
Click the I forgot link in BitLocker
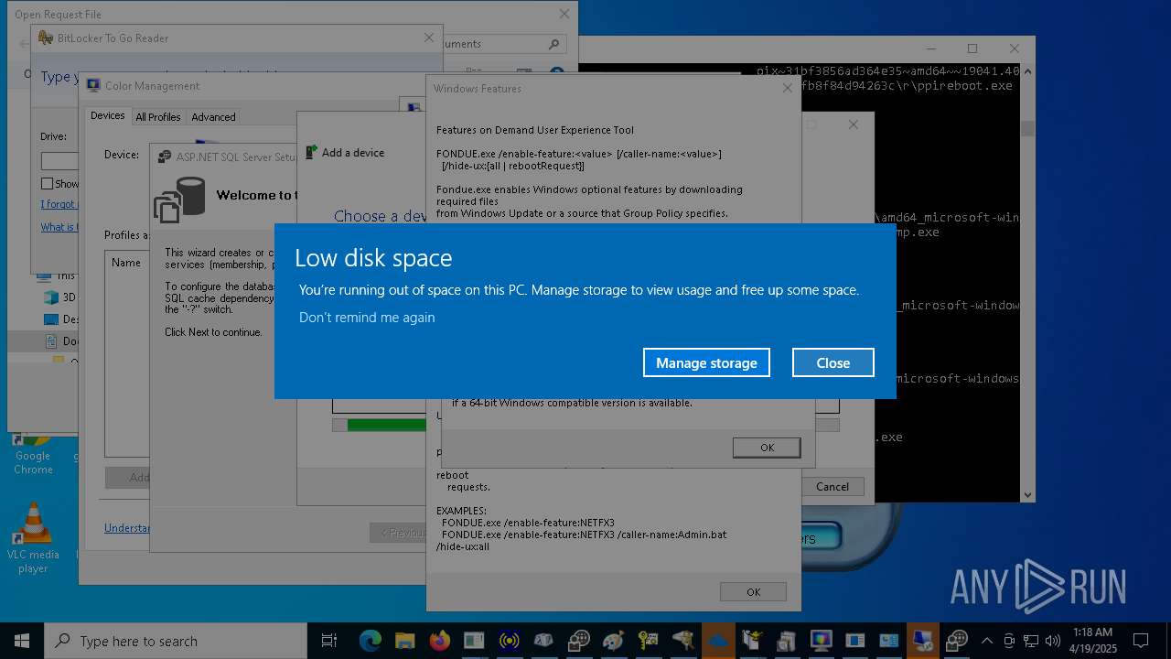tap(59, 204)
